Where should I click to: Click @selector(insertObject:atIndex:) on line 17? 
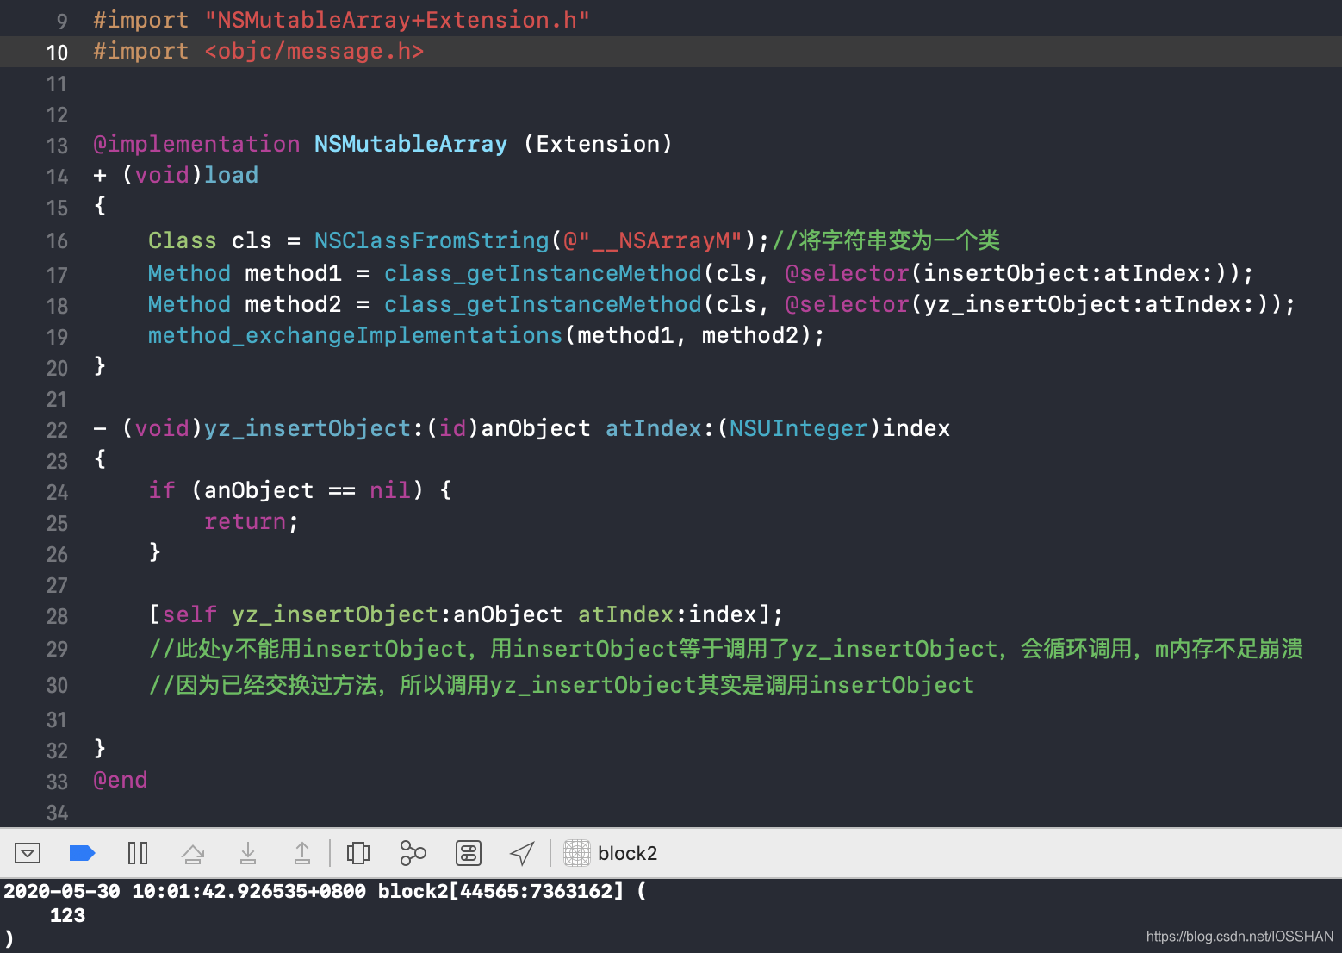coord(1012,273)
